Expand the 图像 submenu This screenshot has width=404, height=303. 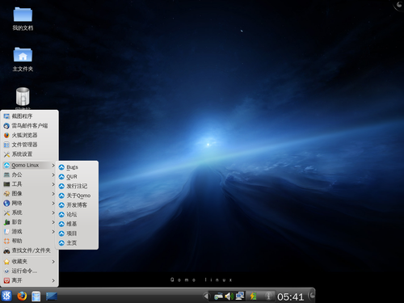(x=29, y=194)
